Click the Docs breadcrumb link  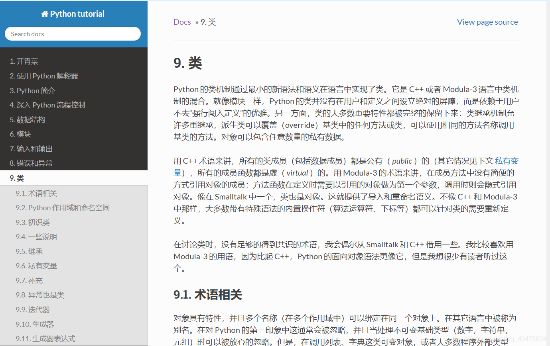tap(182, 22)
